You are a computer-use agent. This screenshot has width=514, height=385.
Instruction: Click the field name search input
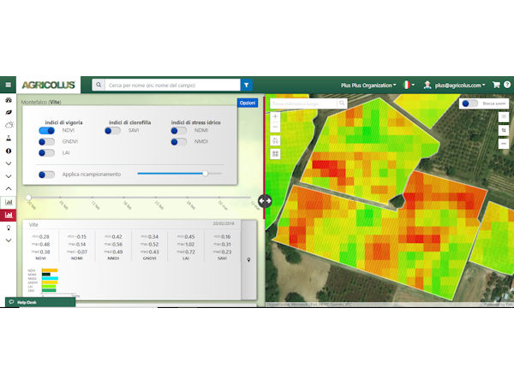(x=172, y=85)
